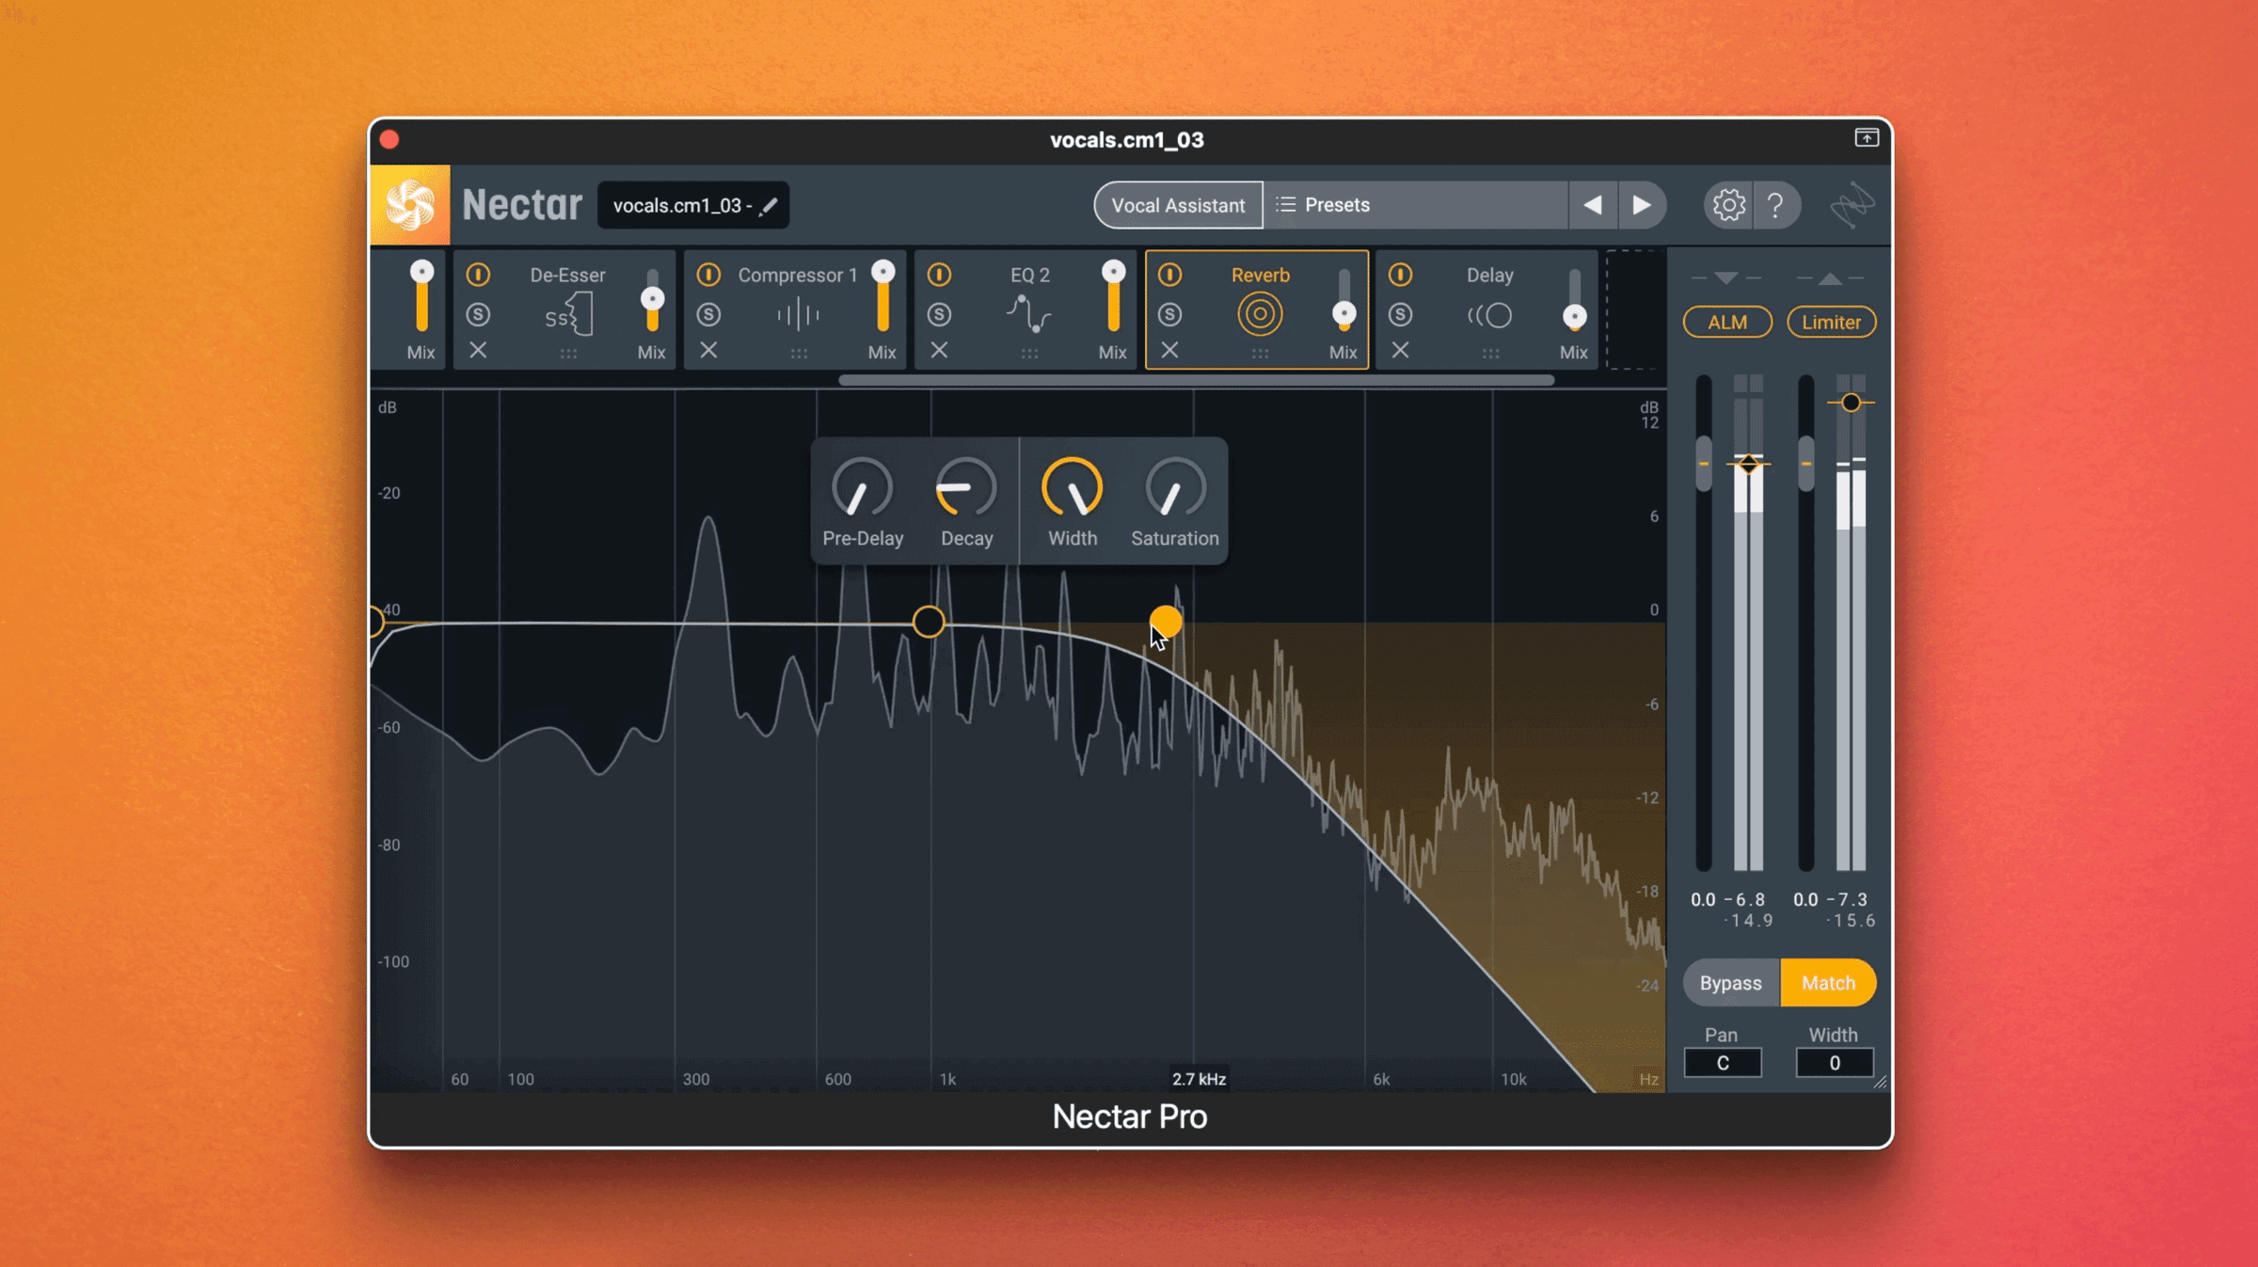Toggle Compressor 1 power button
The height and width of the screenshot is (1267, 2258).
click(708, 275)
